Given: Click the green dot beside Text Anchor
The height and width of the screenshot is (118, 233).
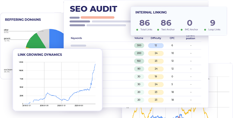Looking at the screenshot, I should (x=158, y=30).
